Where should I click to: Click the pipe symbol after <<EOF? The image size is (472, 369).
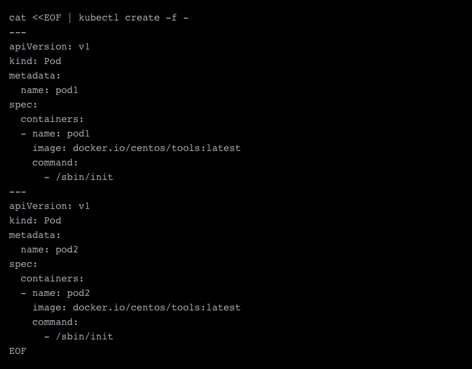[69, 18]
